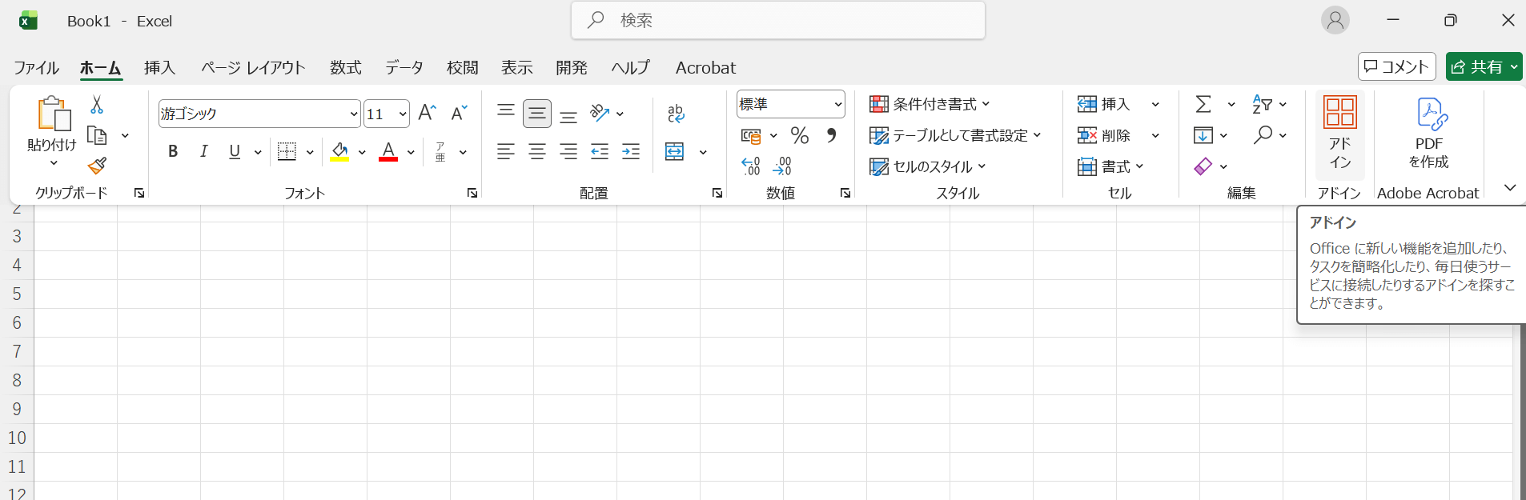The height and width of the screenshot is (500, 1526).
Task: Click the Wrap Text icon
Action: [x=676, y=114]
